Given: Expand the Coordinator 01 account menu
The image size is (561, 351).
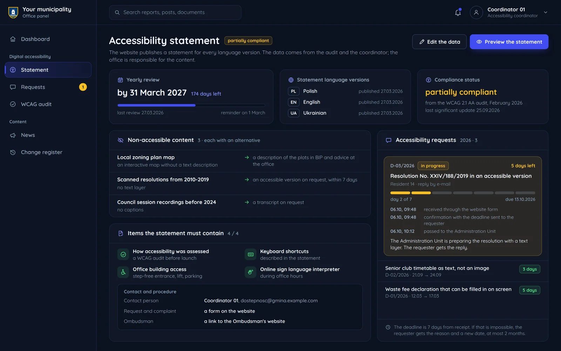Looking at the screenshot, I should pos(546,12).
